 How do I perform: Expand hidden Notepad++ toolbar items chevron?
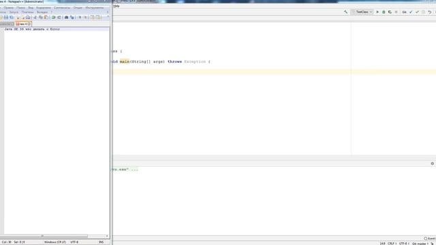coord(108,16)
